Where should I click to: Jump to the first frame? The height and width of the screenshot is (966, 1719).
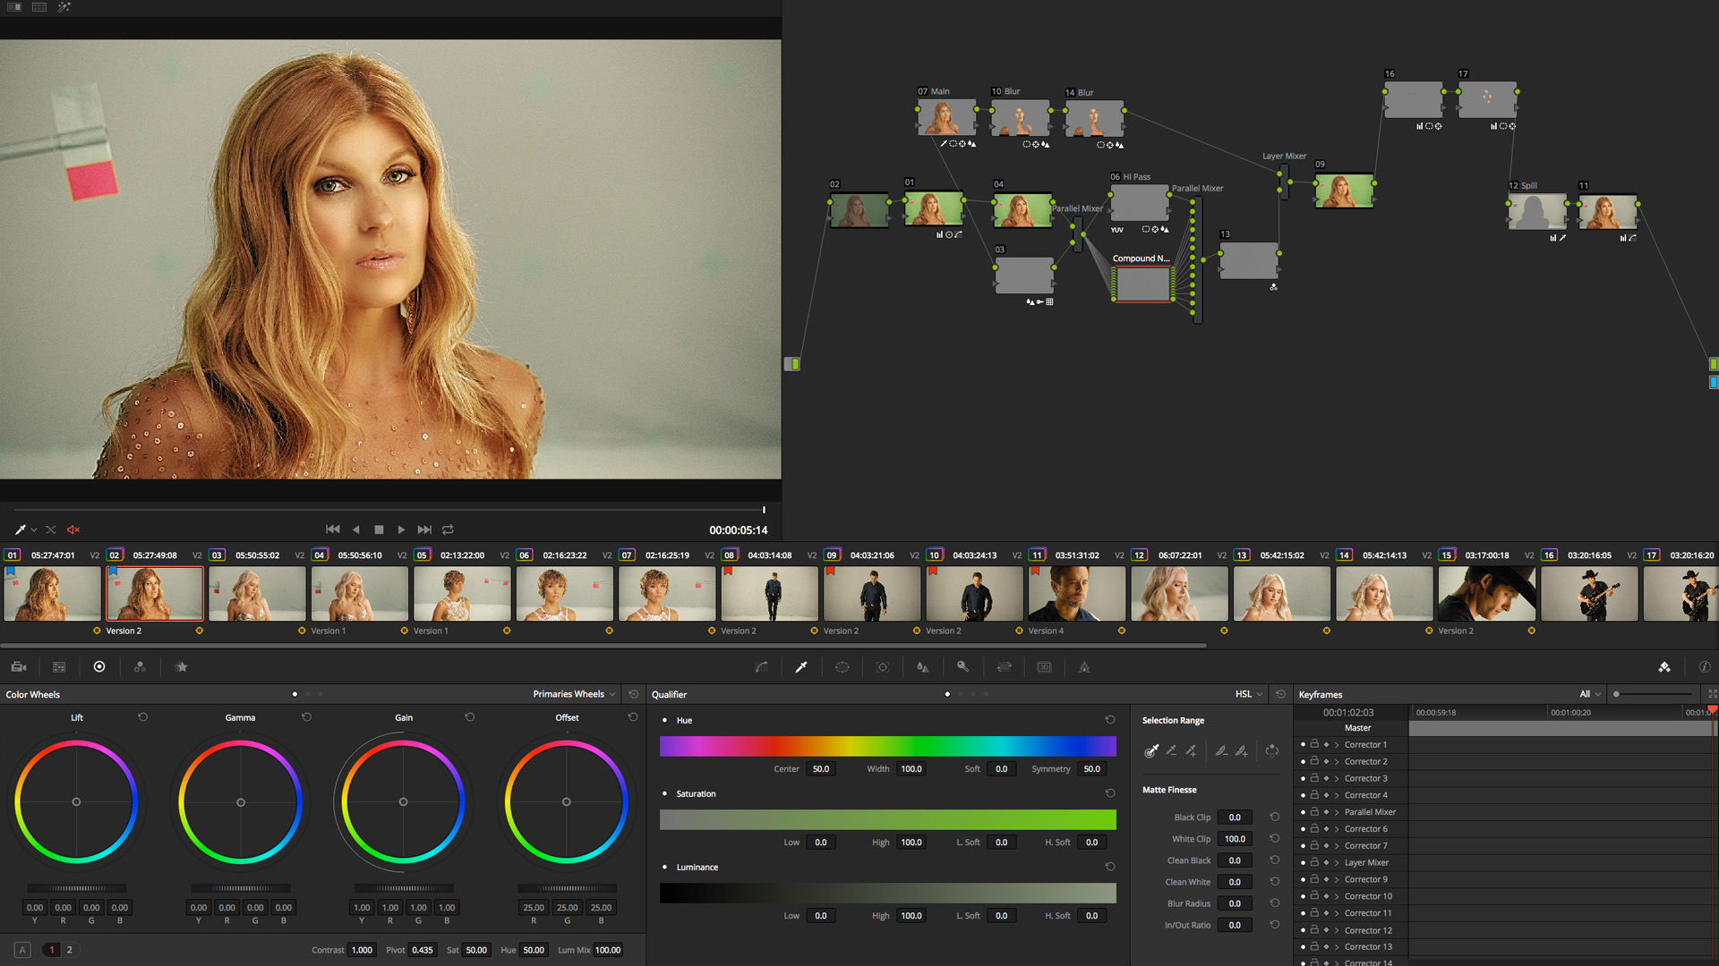click(x=333, y=530)
